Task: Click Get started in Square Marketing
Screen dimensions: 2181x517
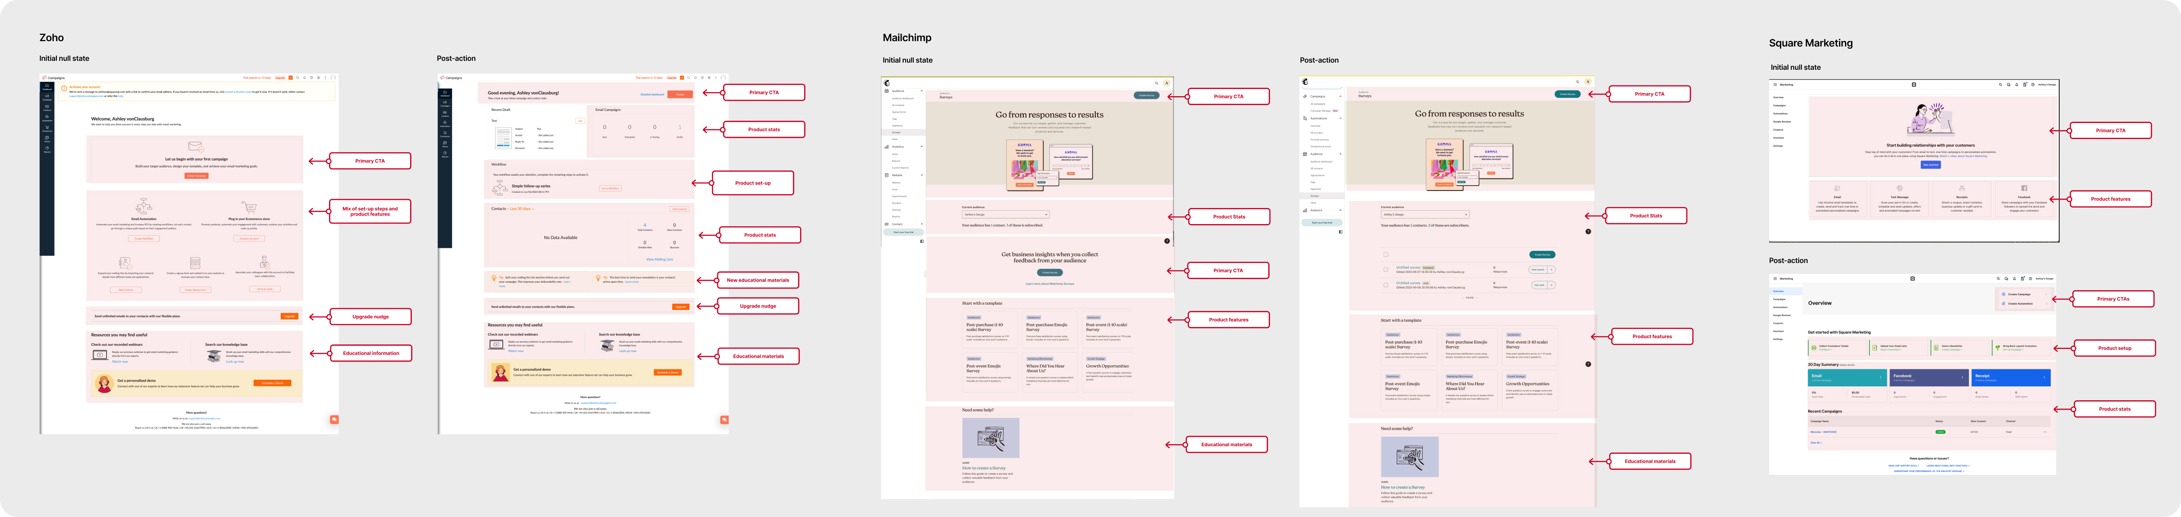Action: pos(1931,165)
